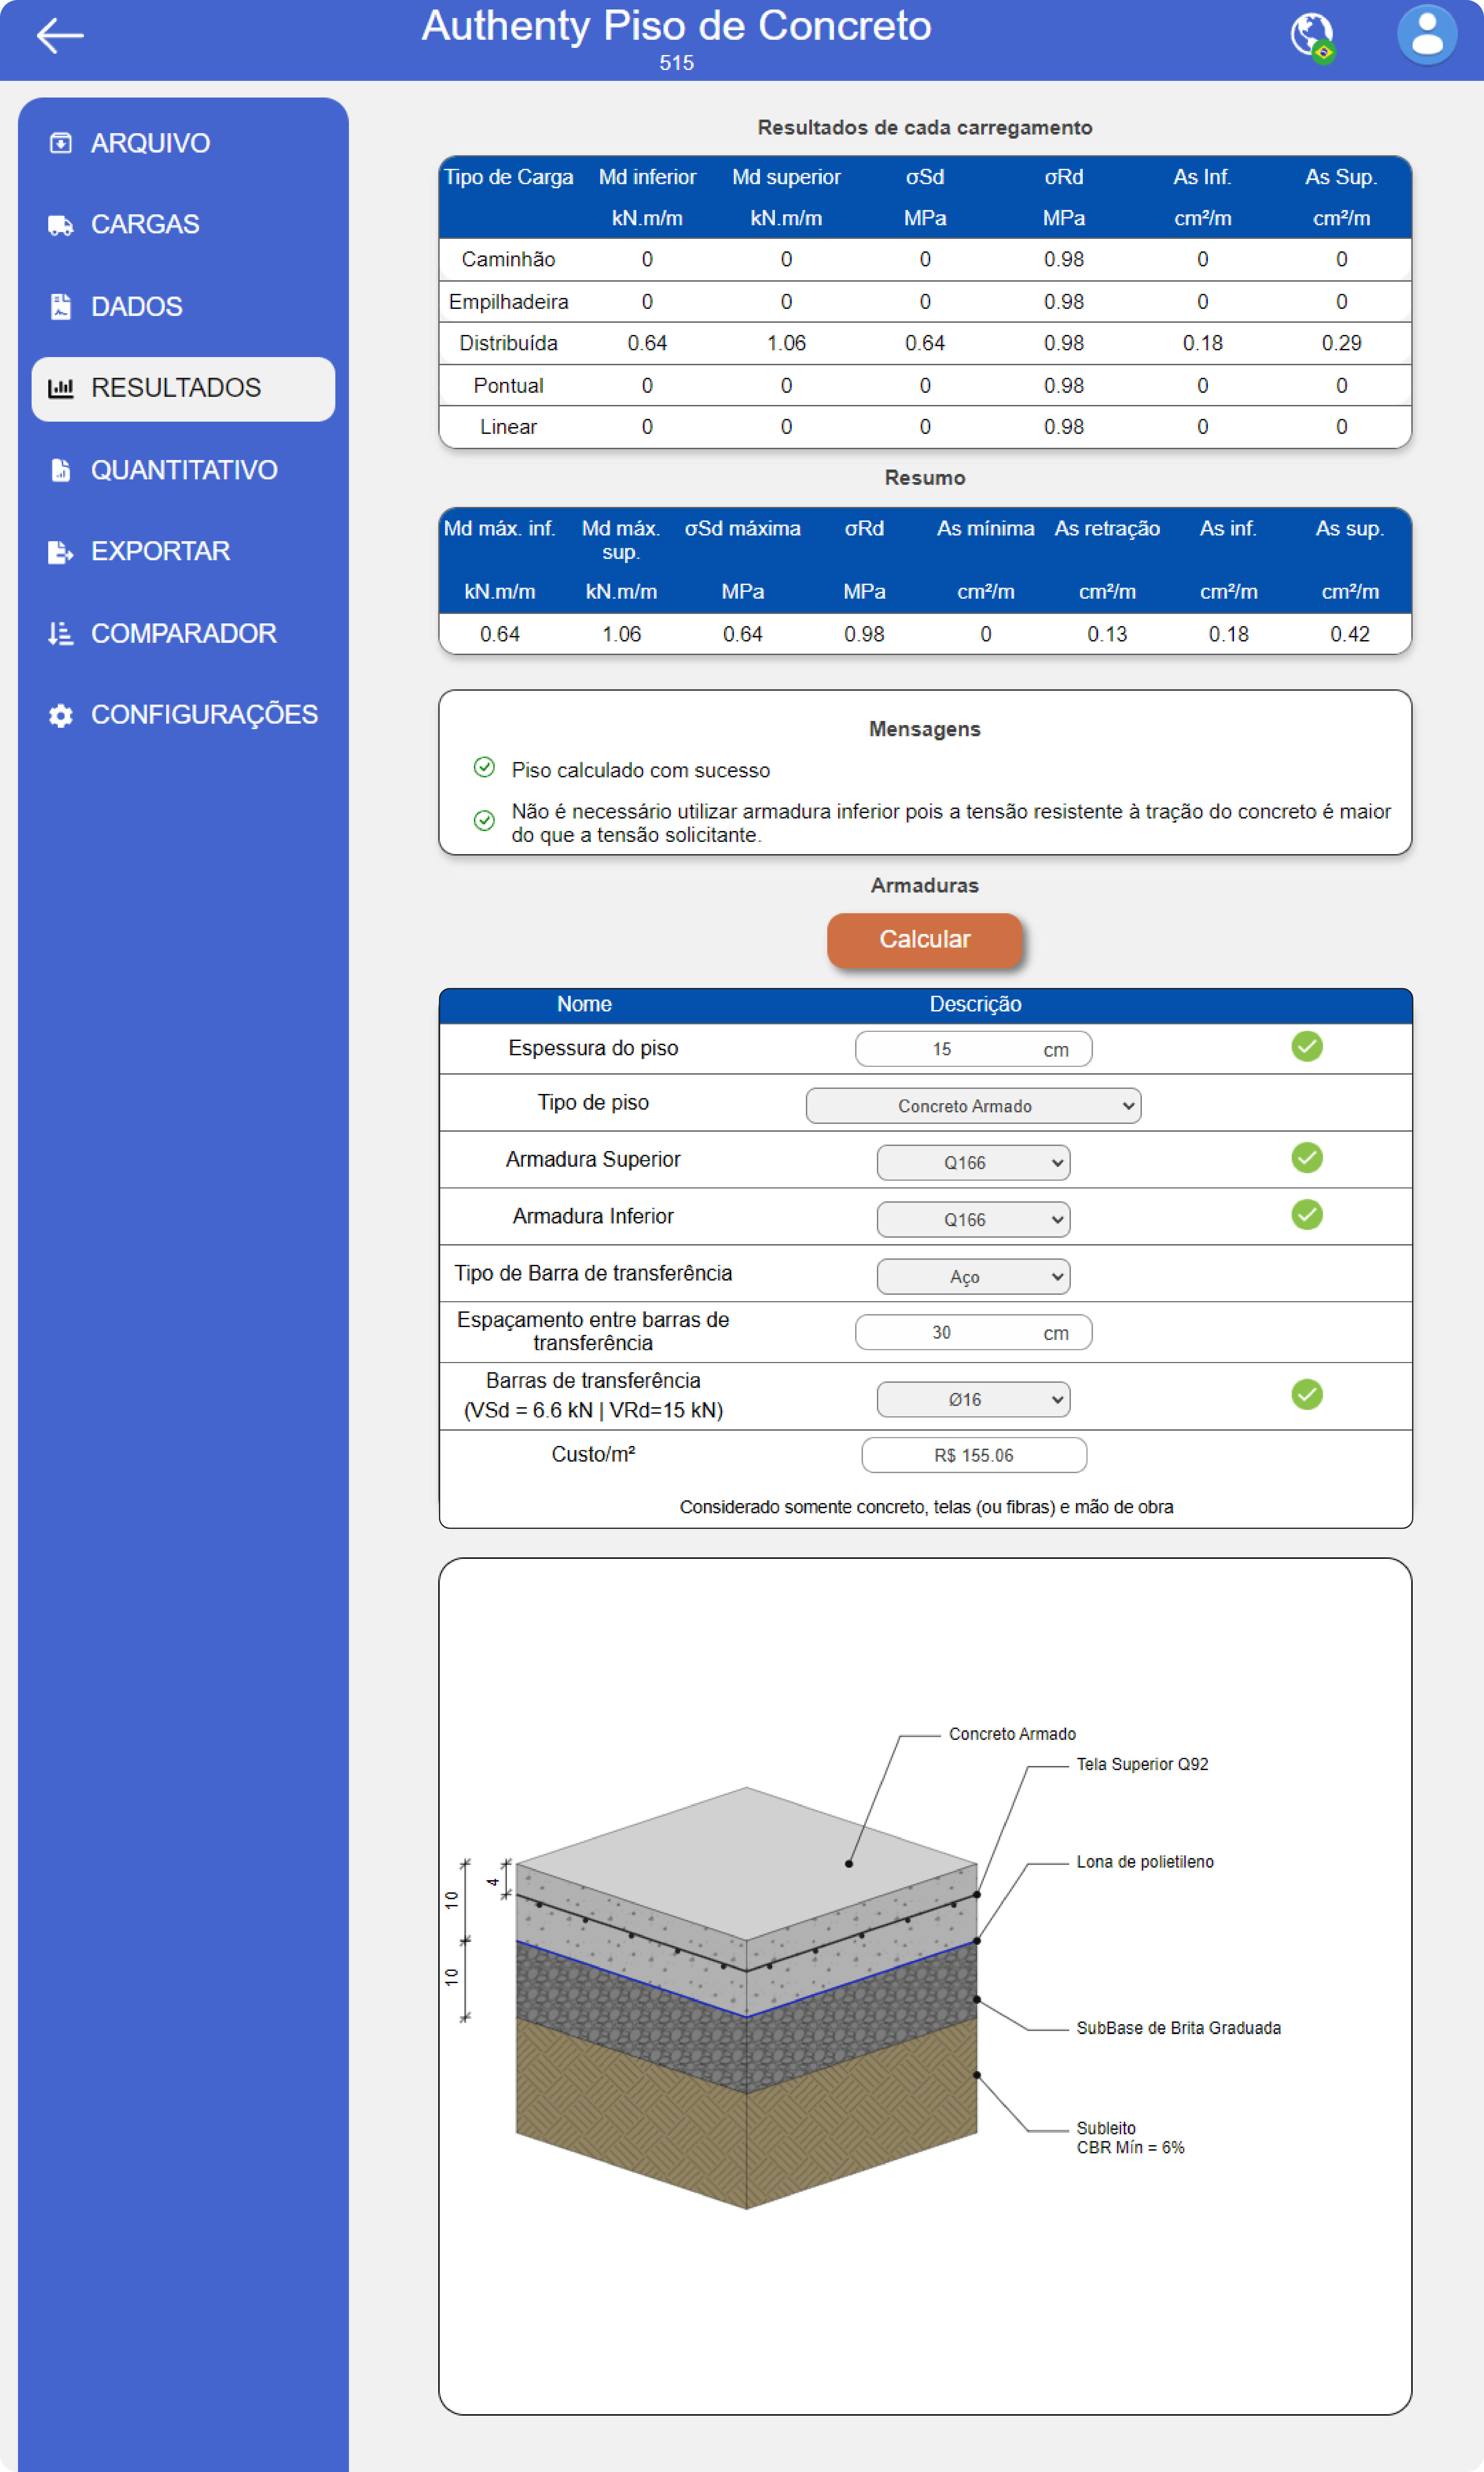The image size is (1484, 2472).
Task: Click the back arrow icon
Action: coord(60,36)
